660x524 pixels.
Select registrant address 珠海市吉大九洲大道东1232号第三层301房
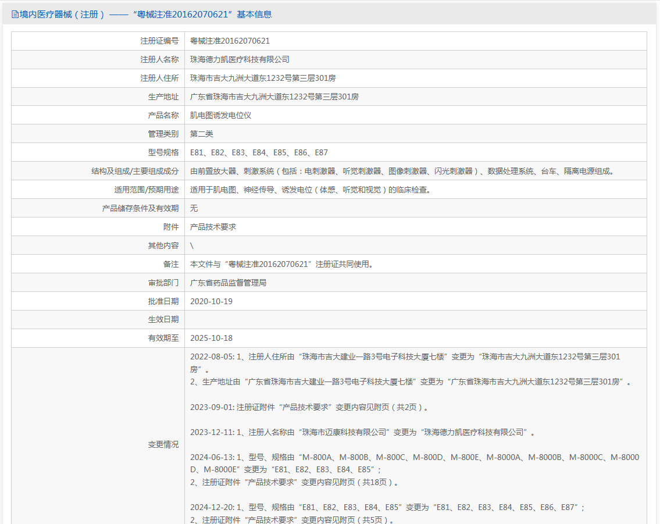click(263, 79)
